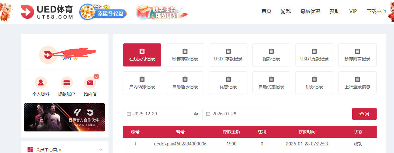Click the calendar icon in the start date field
Screen dimensions: 394x153
[x=129, y=114]
